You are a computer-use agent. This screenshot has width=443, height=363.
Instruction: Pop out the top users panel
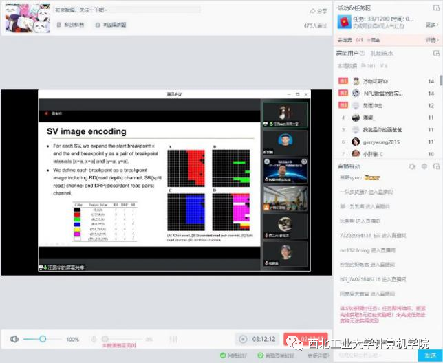435,53
